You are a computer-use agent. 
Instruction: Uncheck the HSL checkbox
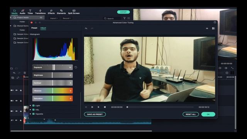34,110
